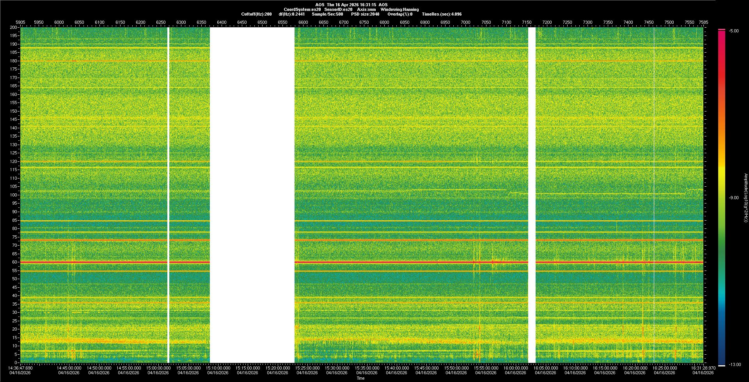Click the PSD size:2048 header parameter
Viewport: 749px width, 382px height.
pyautogui.click(x=365, y=14)
